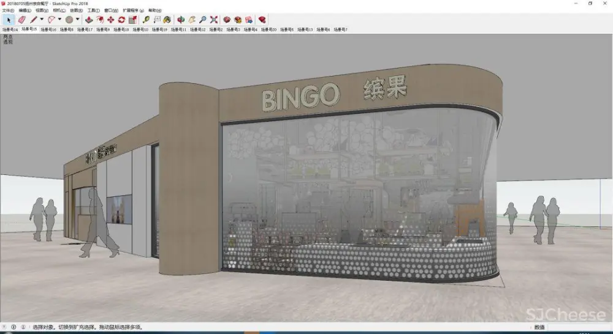Image resolution: width=613 pixels, height=334 pixels.
Task: Choose the Eraser tool
Action: pos(21,20)
